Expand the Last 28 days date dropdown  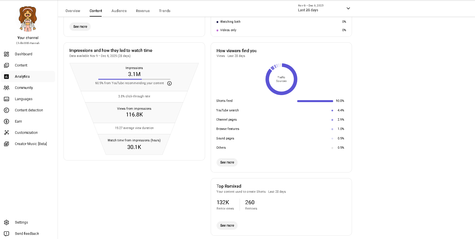click(348, 8)
